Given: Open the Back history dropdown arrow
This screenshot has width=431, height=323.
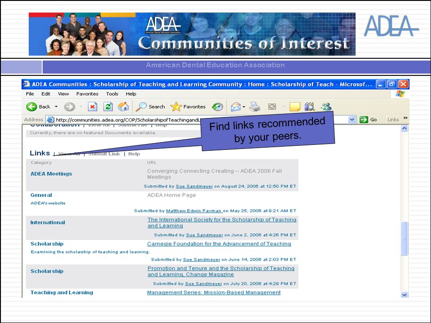Looking at the screenshot, I should 56,107.
